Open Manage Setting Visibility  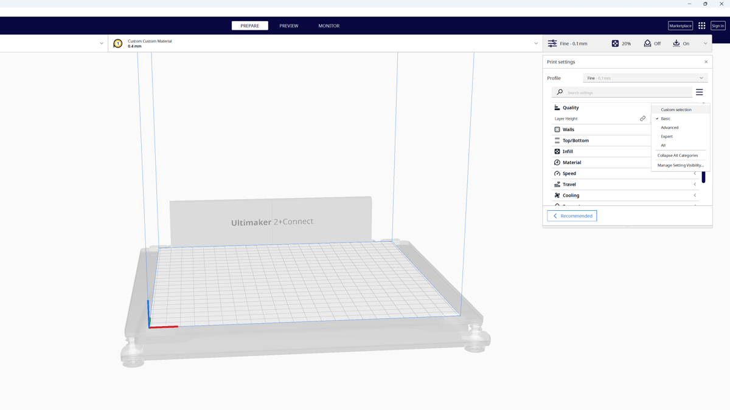[x=680, y=165]
